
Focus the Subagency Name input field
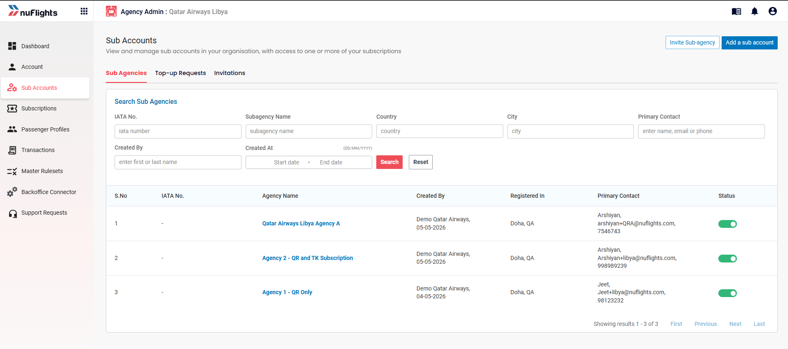pos(309,131)
